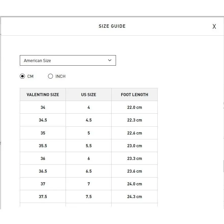
Task: Click the Valentino size 35 cell
Action: (43, 133)
